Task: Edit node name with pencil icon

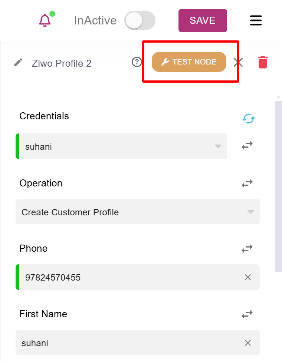Action: [18, 62]
